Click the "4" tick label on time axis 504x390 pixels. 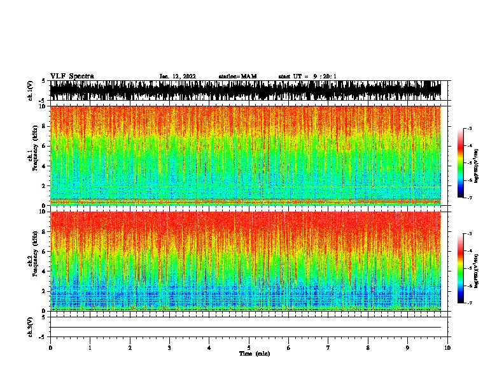[x=209, y=348]
